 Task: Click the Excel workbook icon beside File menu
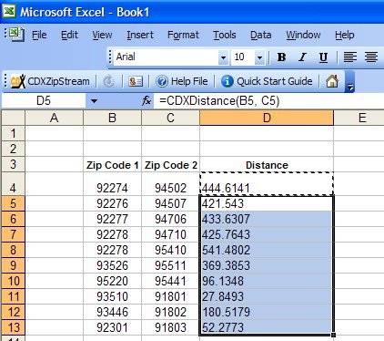coord(16,35)
